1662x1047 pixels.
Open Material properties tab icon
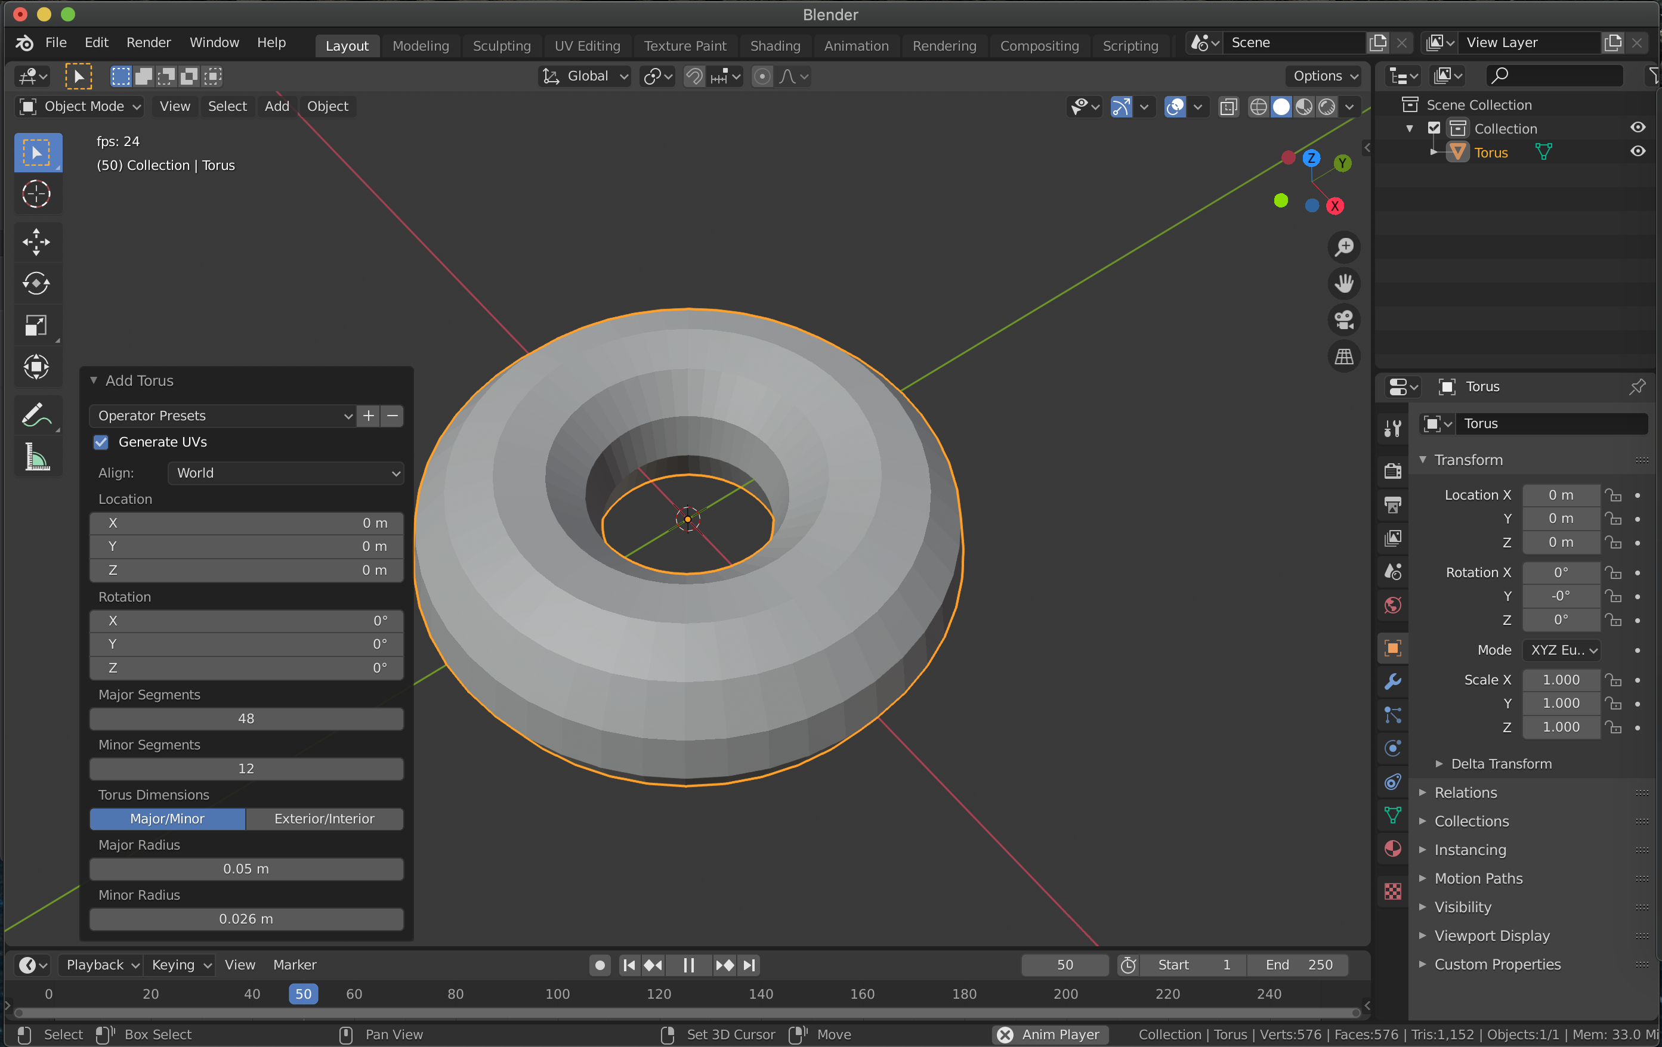1392,848
